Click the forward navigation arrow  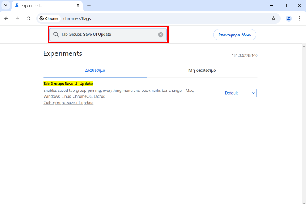pyautogui.click(x=18, y=18)
